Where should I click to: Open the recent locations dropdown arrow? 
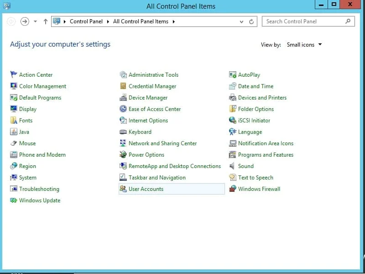35,21
